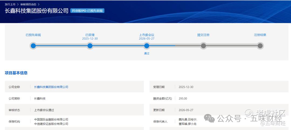The width and height of the screenshot is (291, 130).
Task: Open the 发行上市 breadcrumb link
Action: [x=10, y=4]
